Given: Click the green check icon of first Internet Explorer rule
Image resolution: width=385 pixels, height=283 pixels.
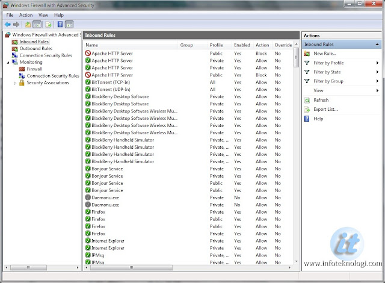Looking at the screenshot, I should coord(88,240).
